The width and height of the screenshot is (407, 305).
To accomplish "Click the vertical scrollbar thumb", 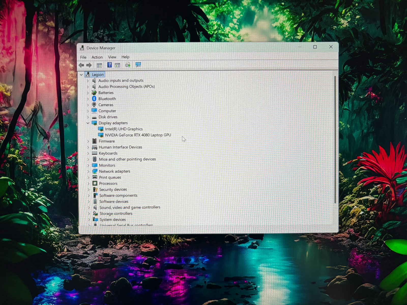I will tap(335, 139).
